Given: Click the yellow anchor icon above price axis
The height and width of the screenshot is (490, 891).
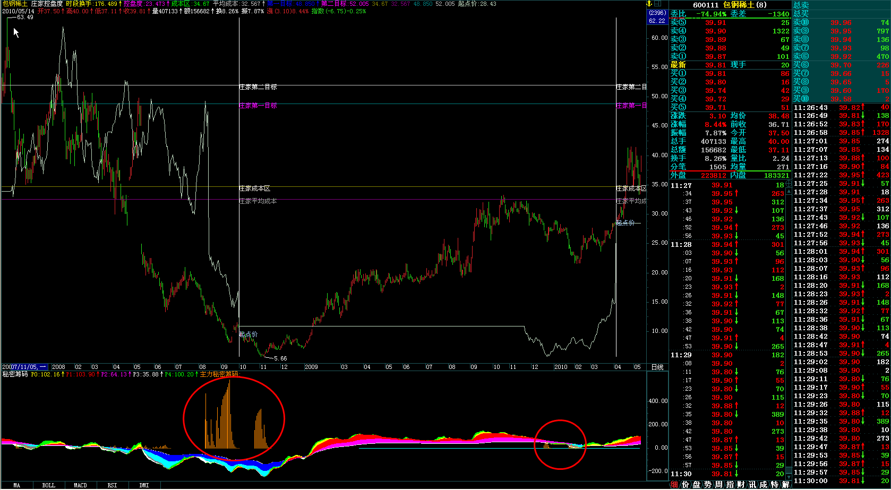Looking at the screenshot, I should [x=649, y=4].
